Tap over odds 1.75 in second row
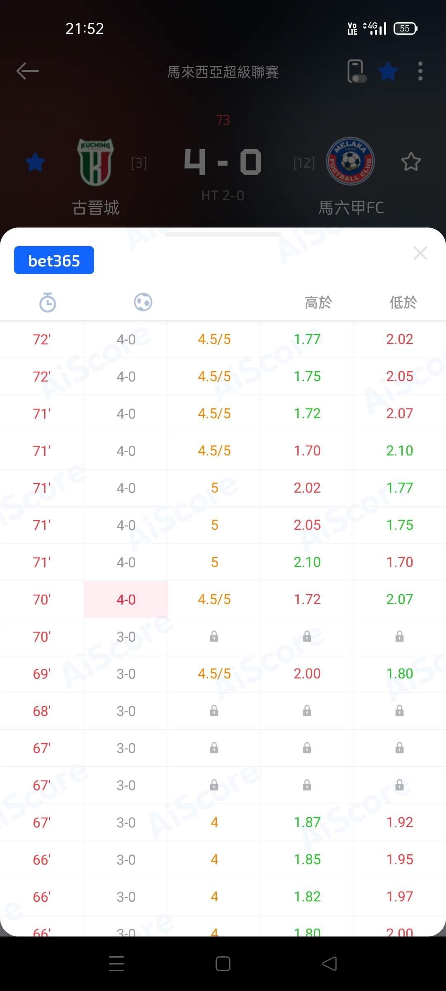446x991 pixels. click(x=307, y=376)
